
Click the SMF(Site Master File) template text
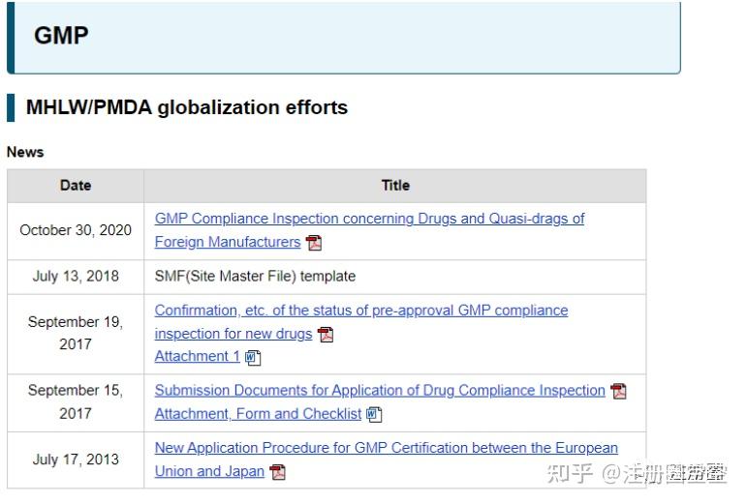(x=255, y=276)
